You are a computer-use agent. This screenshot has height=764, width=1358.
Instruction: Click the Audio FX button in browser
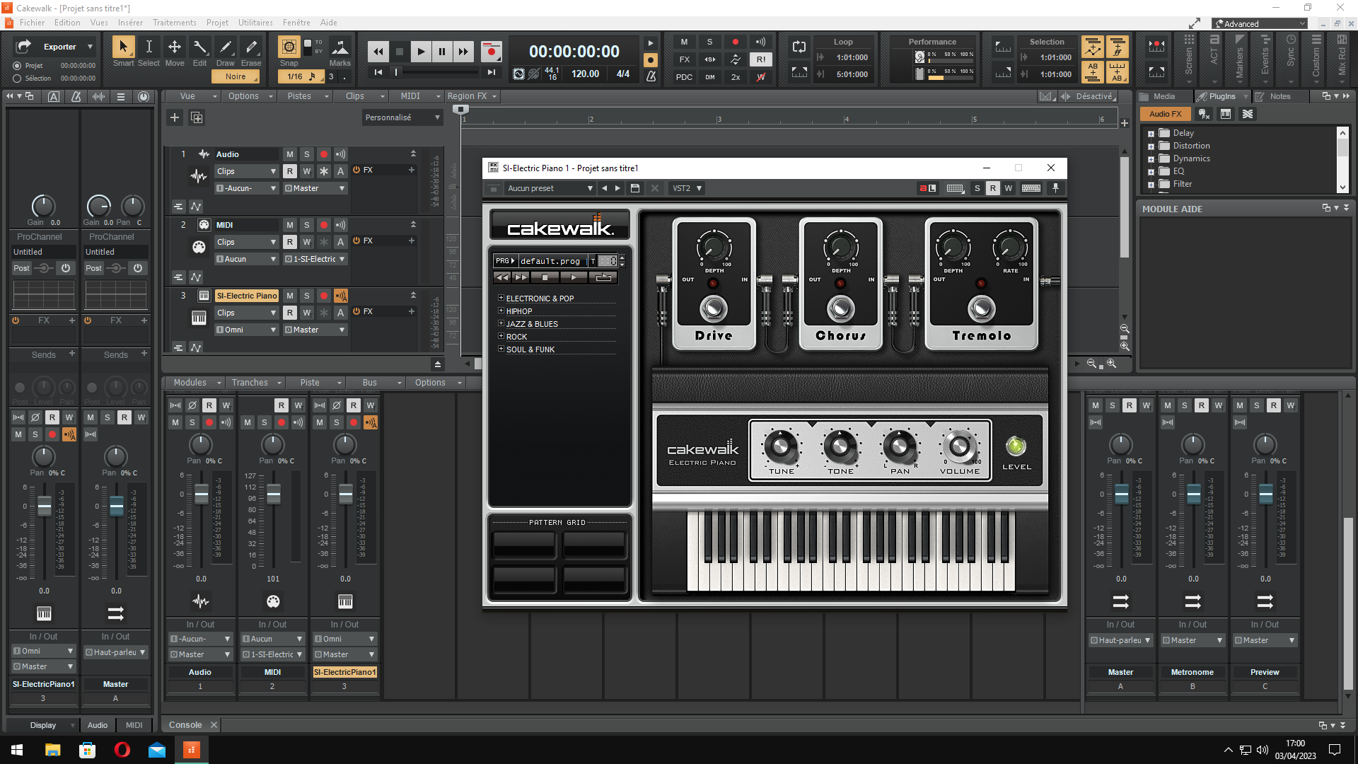pos(1165,114)
